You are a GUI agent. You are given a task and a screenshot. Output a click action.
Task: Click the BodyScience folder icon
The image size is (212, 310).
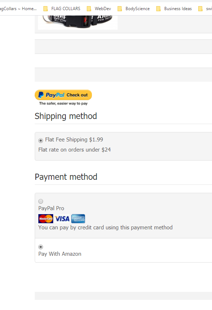(120, 9)
